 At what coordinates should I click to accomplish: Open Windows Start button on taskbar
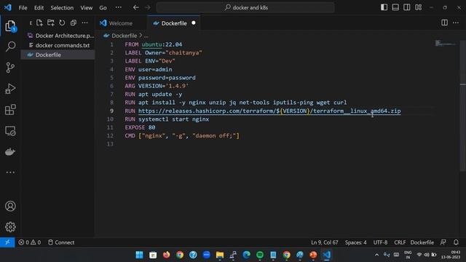click(x=139, y=255)
